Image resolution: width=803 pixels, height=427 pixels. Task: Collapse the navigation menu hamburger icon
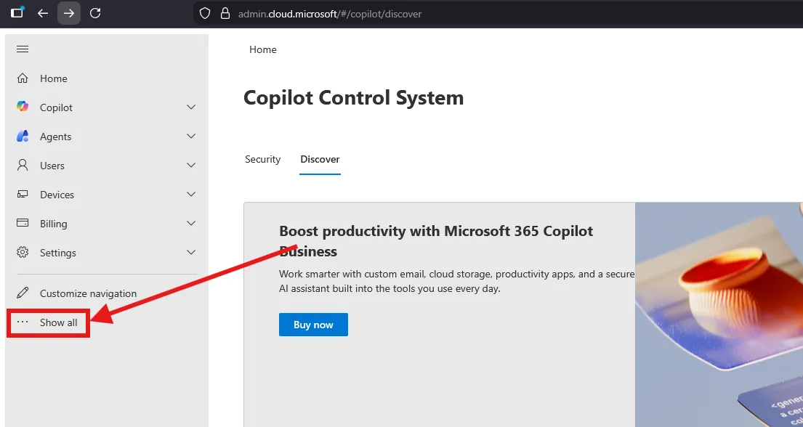click(23, 49)
